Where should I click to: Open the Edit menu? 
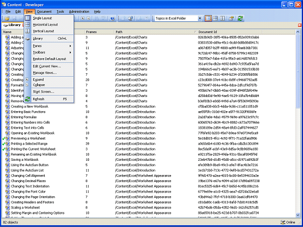(18, 11)
